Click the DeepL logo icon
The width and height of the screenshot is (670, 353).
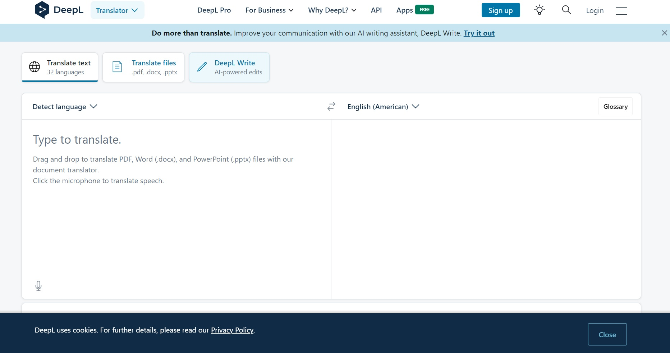[42, 10]
